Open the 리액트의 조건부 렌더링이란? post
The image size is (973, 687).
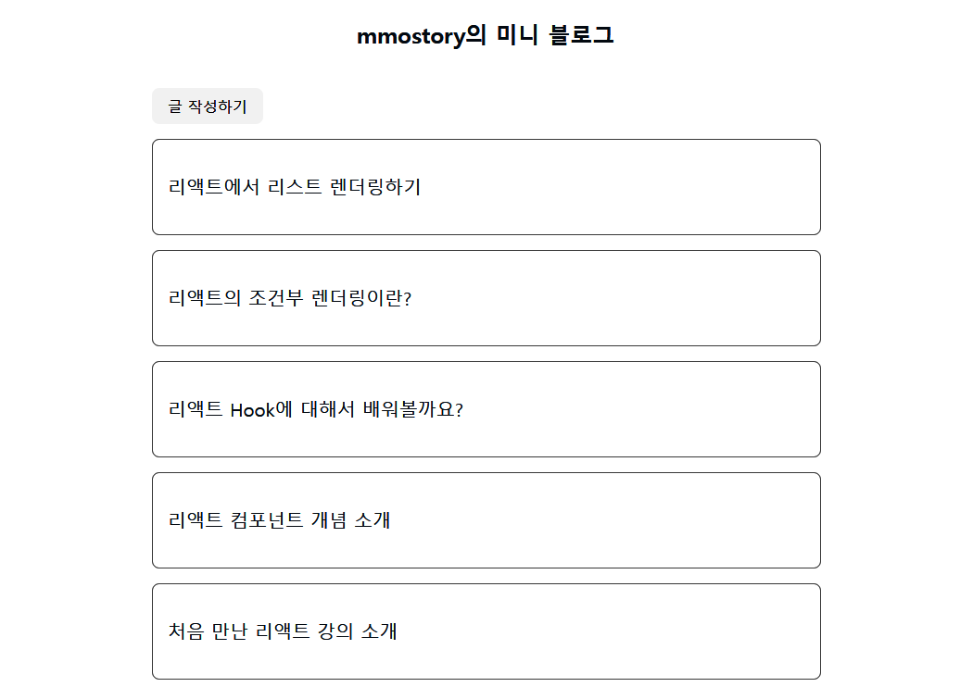pos(290,298)
